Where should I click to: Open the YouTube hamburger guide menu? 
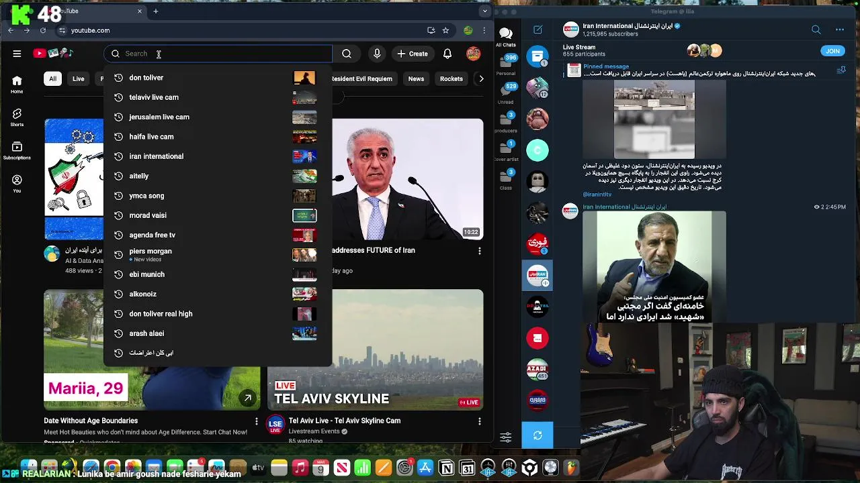tap(17, 54)
